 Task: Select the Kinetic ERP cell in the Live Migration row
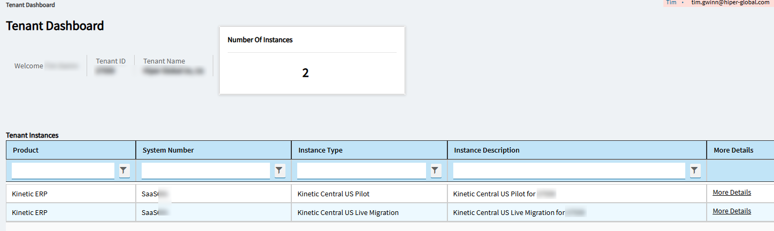[71, 212]
